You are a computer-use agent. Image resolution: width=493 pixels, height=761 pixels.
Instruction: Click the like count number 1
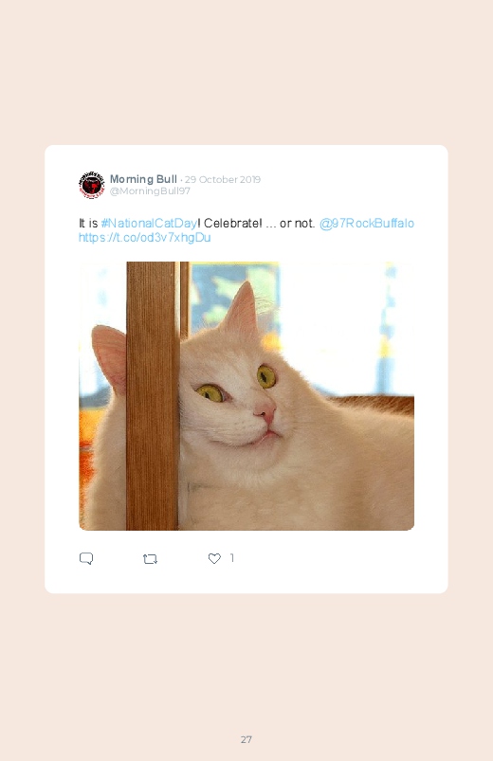232,558
